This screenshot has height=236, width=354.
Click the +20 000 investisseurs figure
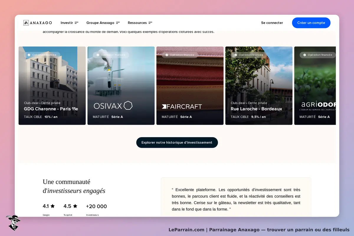(x=96, y=206)
